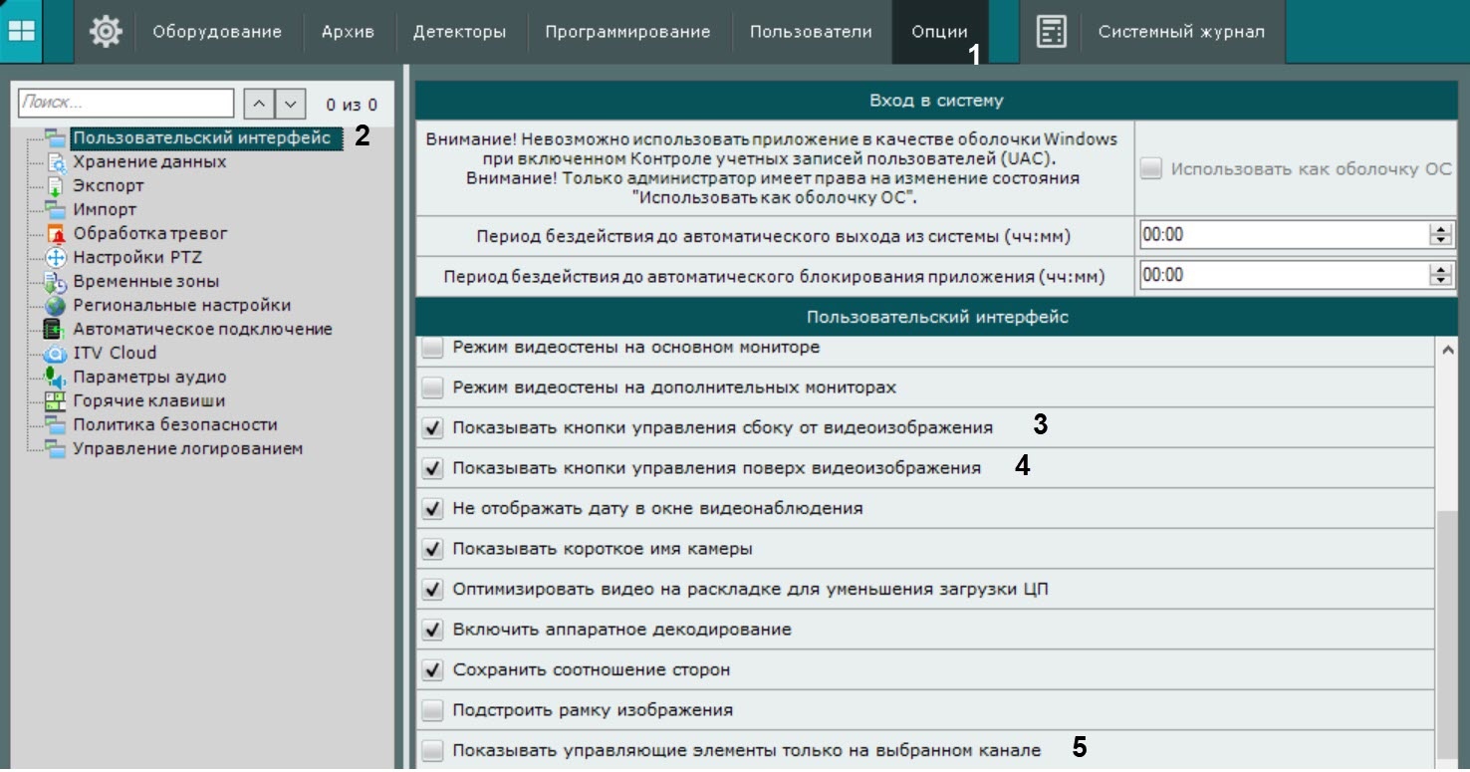1470x772 pixels.
Task: Click the Обработка тревог alarm icon
Action: point(56,233)
